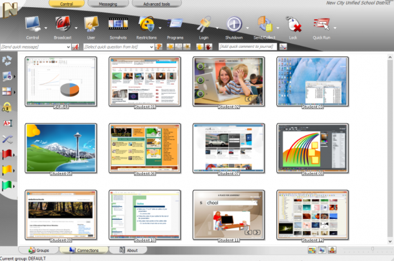
Task: Select the Student 01 thumbnail
Action: [x=145, y=81]
